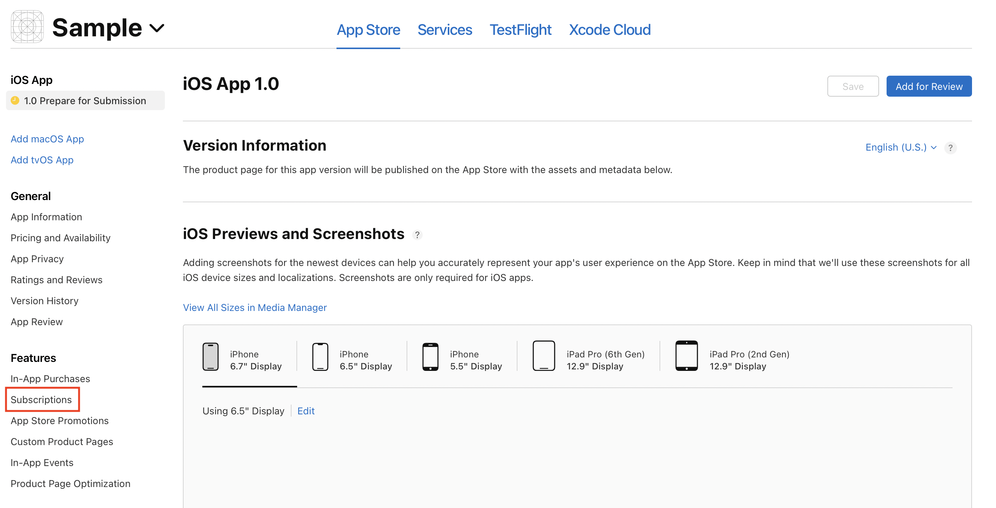
Task: Select the iPhone 5.5" Display device icon
Action: [x=430, y=356]
